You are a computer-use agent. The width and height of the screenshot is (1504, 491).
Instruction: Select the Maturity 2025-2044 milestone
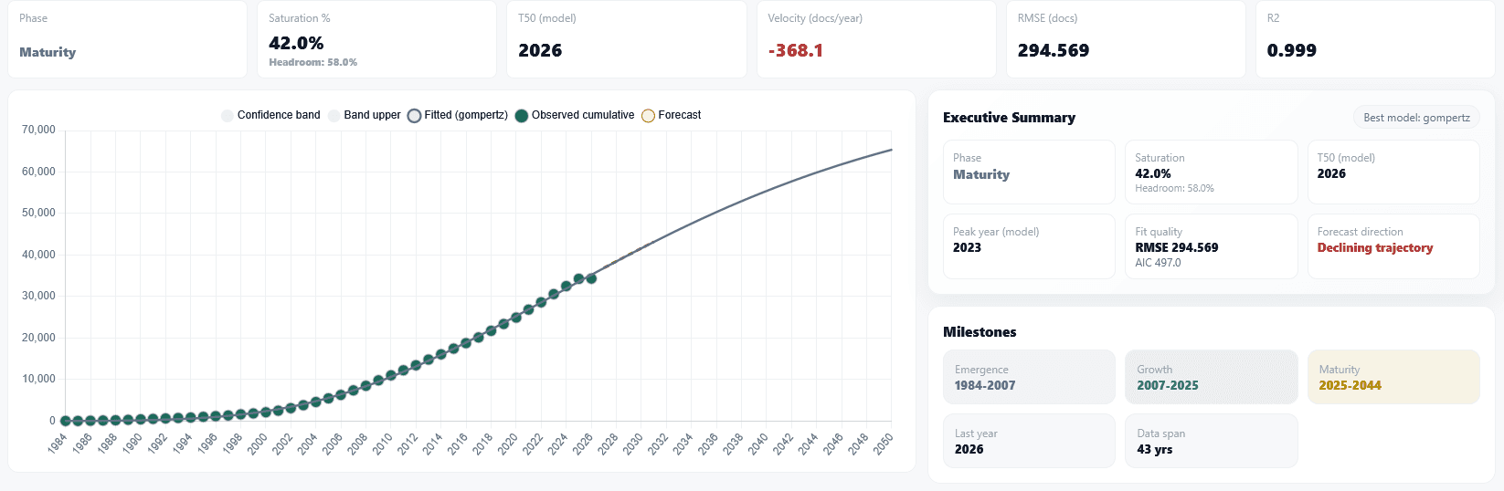1393,377
